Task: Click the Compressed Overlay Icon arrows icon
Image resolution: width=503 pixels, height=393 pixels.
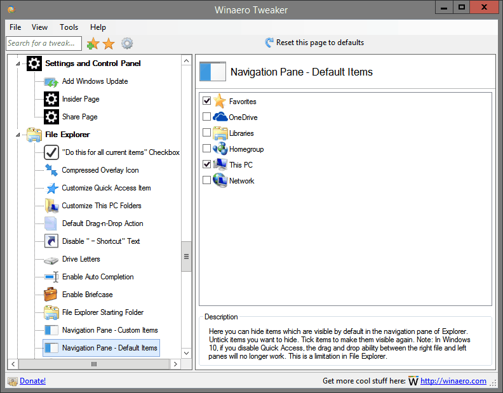Action: click(51, 170)
